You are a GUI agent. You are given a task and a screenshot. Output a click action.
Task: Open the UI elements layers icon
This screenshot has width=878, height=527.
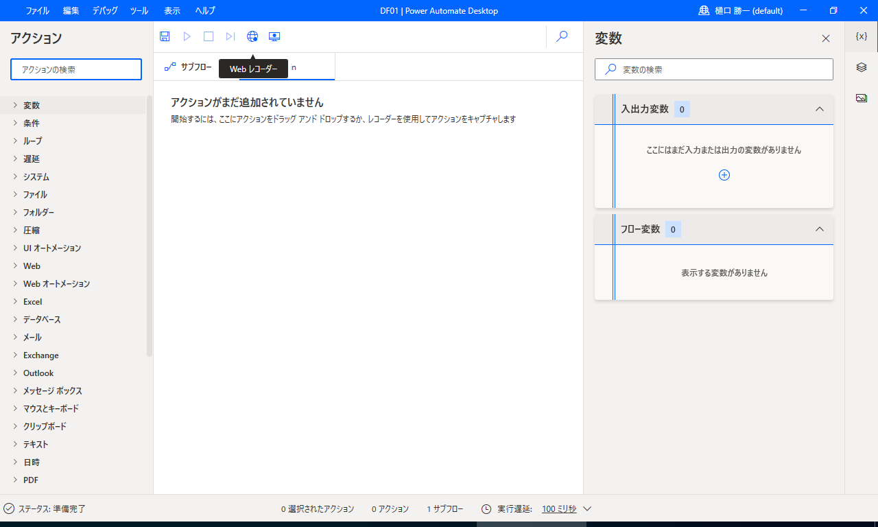tap(862, 67)
